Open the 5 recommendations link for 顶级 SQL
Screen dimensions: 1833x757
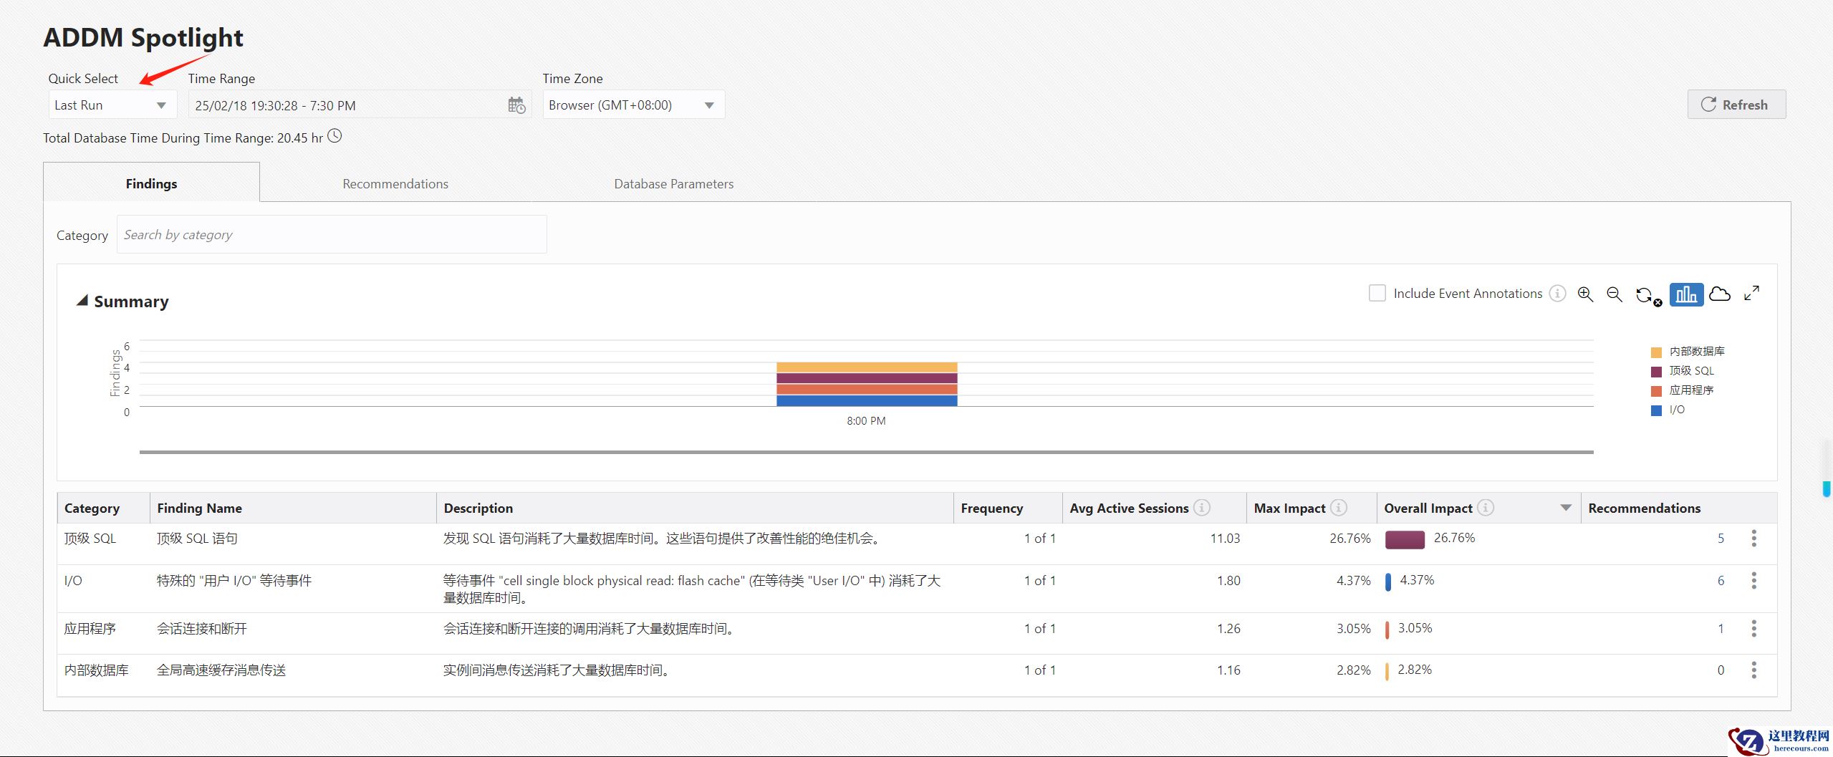[1720, 539]
